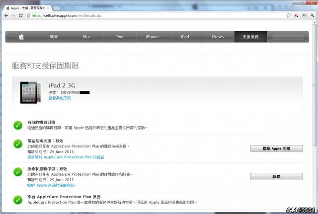Click the serial number DKVHM00 text

tap(70, 92)
